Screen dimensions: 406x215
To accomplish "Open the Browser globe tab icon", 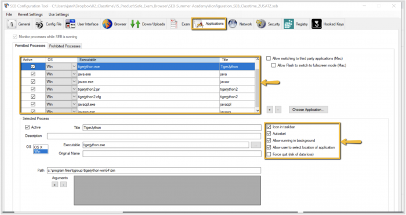I will (107, 24).
